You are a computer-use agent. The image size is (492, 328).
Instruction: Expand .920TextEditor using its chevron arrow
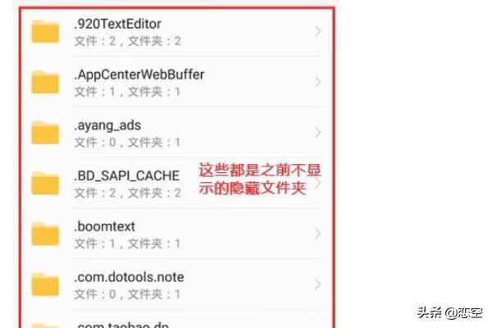[x=317, y=31]
